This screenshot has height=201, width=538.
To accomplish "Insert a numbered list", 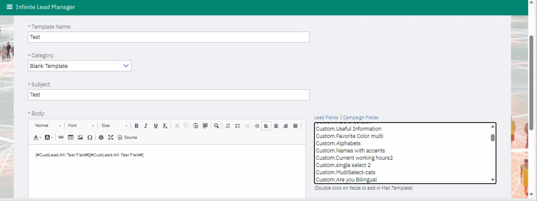I will [x=228, y=126].
